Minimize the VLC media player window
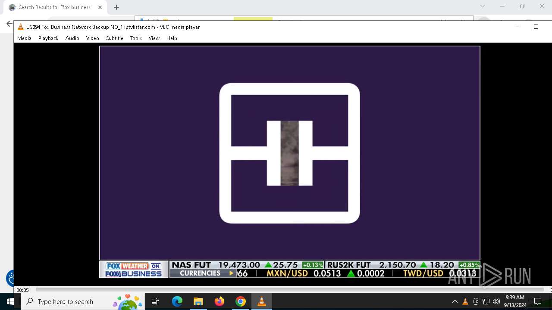Viewport: 552px width, 310px height. coord(516,27)
